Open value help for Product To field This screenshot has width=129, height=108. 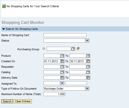pyautogui.click(x=88, y=56)
